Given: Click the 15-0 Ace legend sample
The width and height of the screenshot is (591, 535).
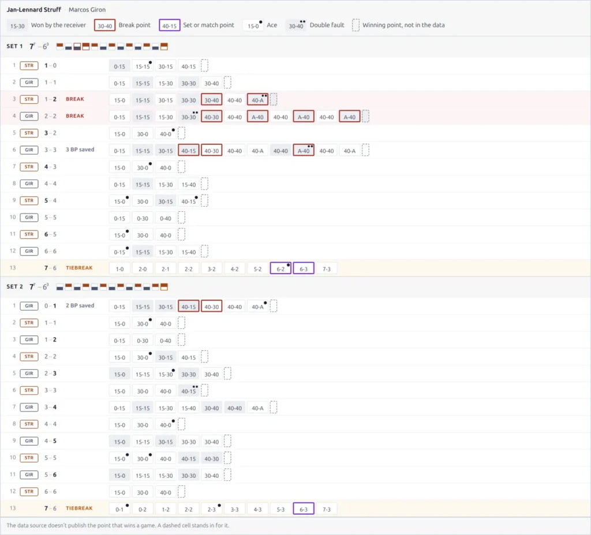Looking at the screenshot, I should 253,25.
